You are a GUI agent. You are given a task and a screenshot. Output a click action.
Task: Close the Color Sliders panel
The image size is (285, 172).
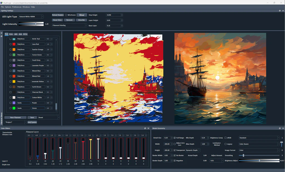tap(148, 128)
